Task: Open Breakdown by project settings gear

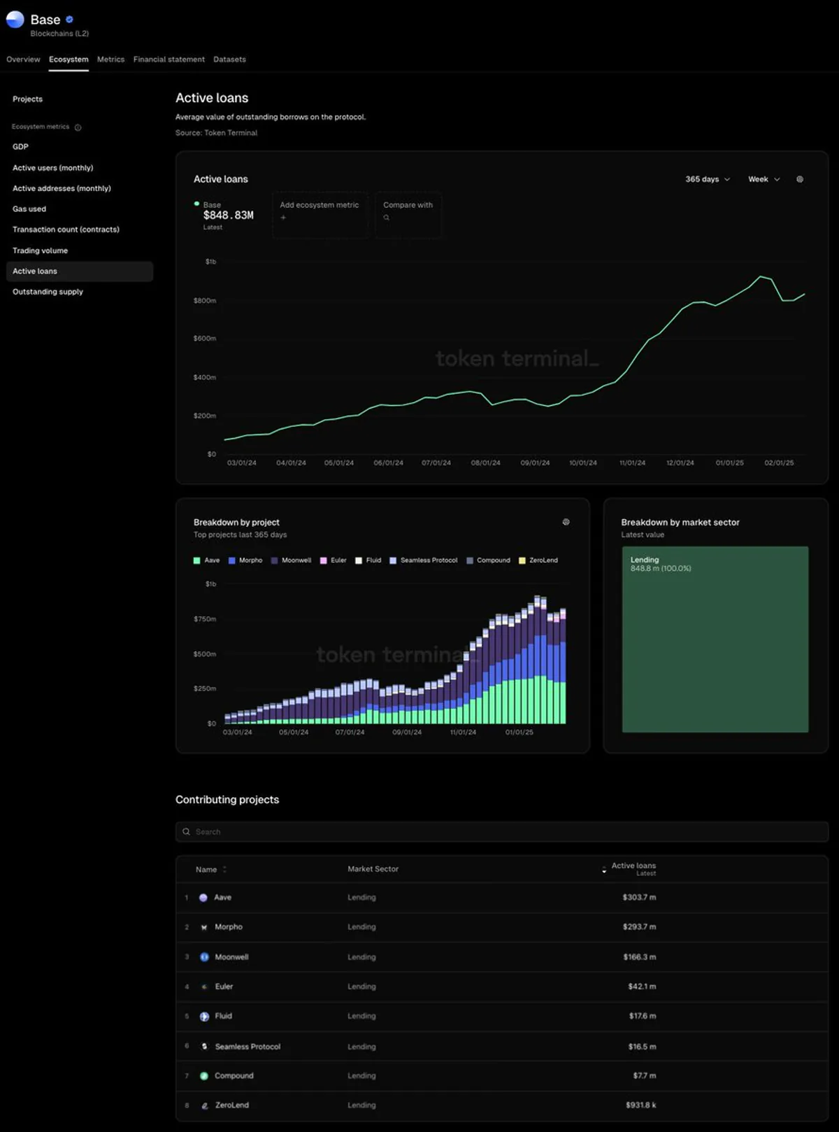Action: pos(566,522)
